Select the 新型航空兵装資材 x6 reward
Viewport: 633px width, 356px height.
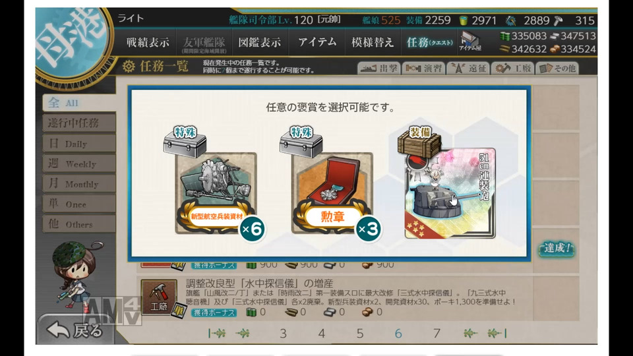point(216,193)
